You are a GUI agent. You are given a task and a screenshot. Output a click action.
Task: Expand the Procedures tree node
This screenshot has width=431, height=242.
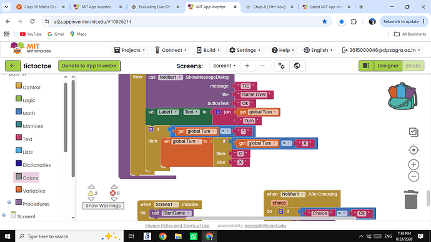(9, 203)
